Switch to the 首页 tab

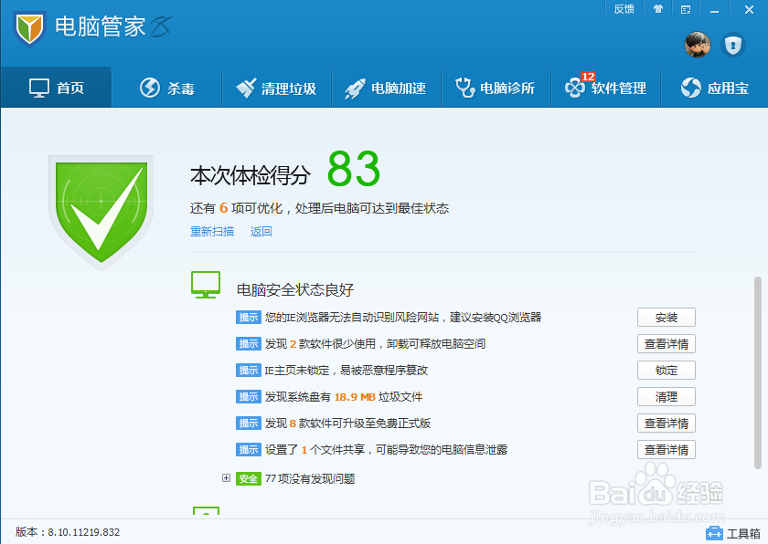57,88
